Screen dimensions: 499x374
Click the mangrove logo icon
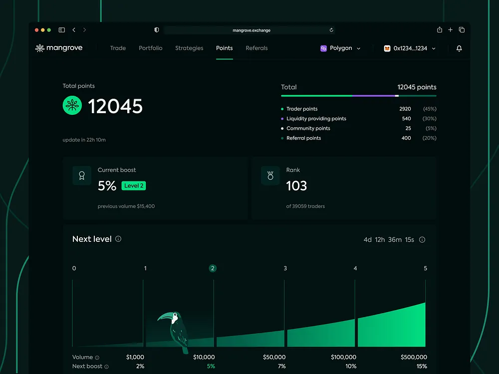[x=39, y=48]
